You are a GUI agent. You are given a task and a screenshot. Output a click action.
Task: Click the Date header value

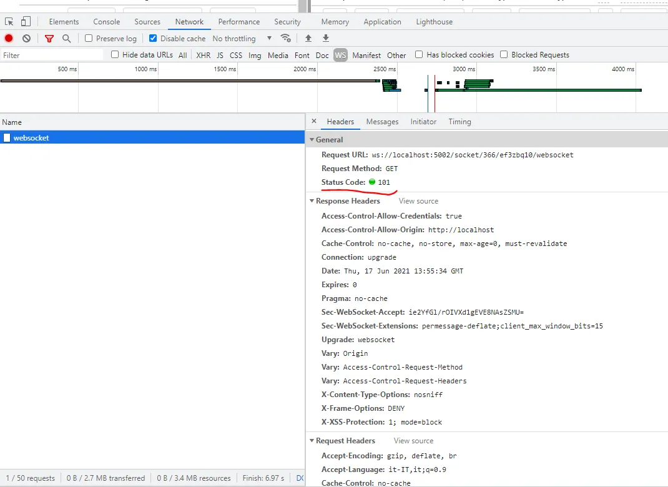coord(403,271)
